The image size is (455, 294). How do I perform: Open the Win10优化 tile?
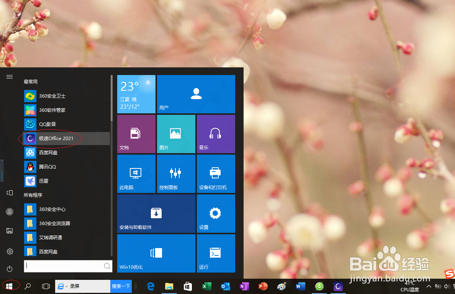click(156, 253)
